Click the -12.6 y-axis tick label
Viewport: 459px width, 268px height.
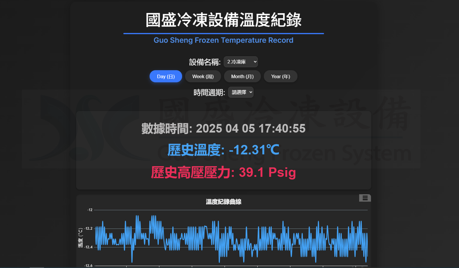[x=88, y=265]
